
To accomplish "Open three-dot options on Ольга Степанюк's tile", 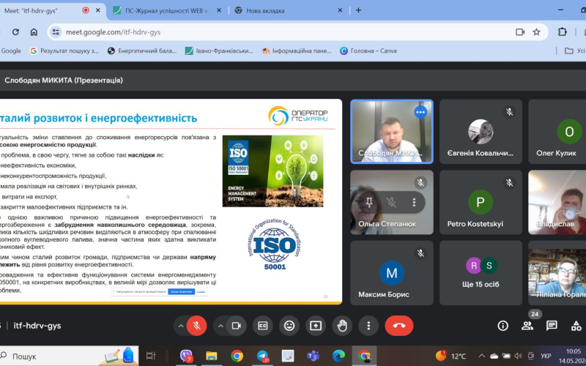I will point(414,202).
